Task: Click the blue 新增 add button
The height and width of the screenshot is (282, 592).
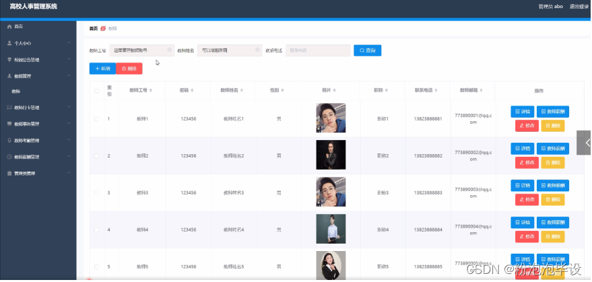Action: pos(102,69)
